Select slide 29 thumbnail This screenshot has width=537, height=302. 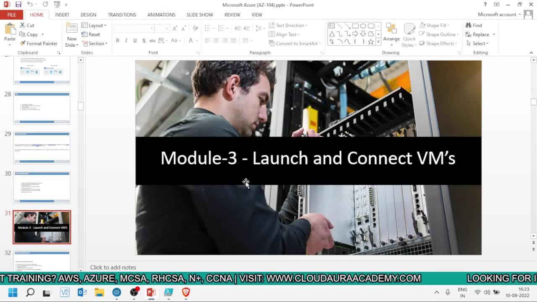point(42,148)
